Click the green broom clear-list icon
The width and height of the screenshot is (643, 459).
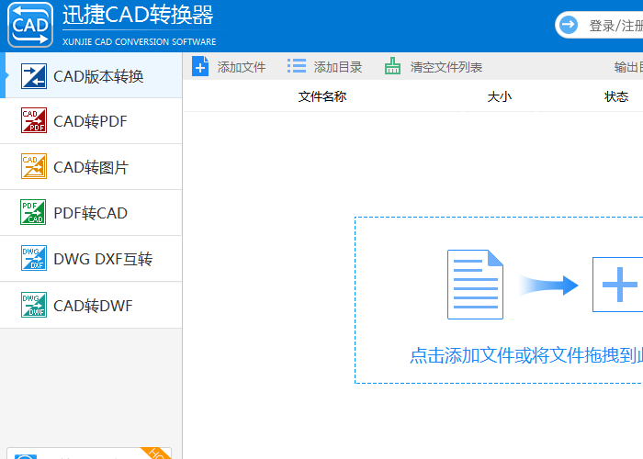tap(392, 66)
